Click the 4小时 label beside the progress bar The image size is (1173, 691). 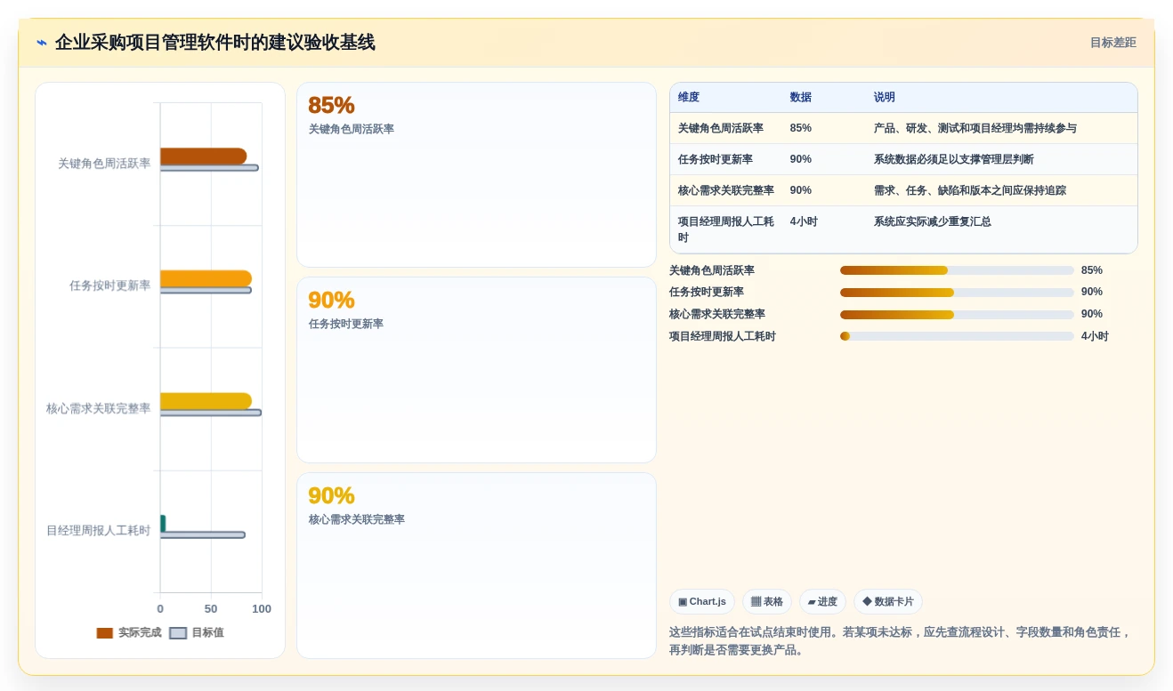coord(1095,336)
